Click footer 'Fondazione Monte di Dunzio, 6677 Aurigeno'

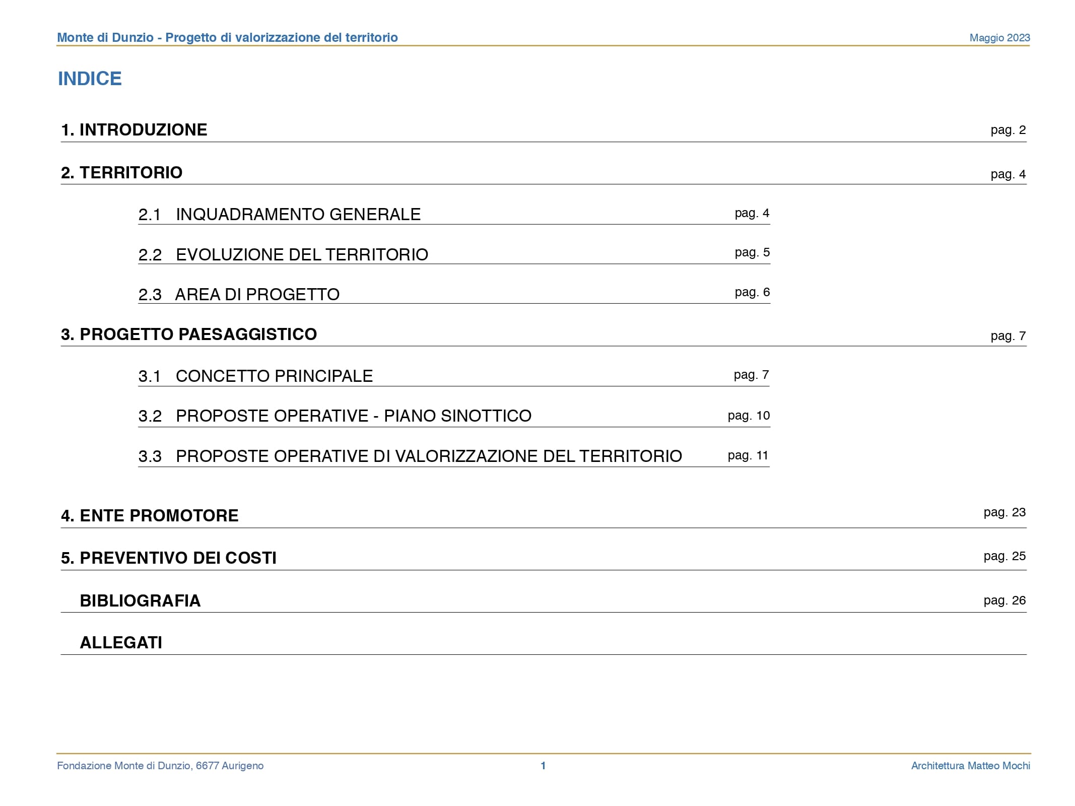click(x=160, y=766)
